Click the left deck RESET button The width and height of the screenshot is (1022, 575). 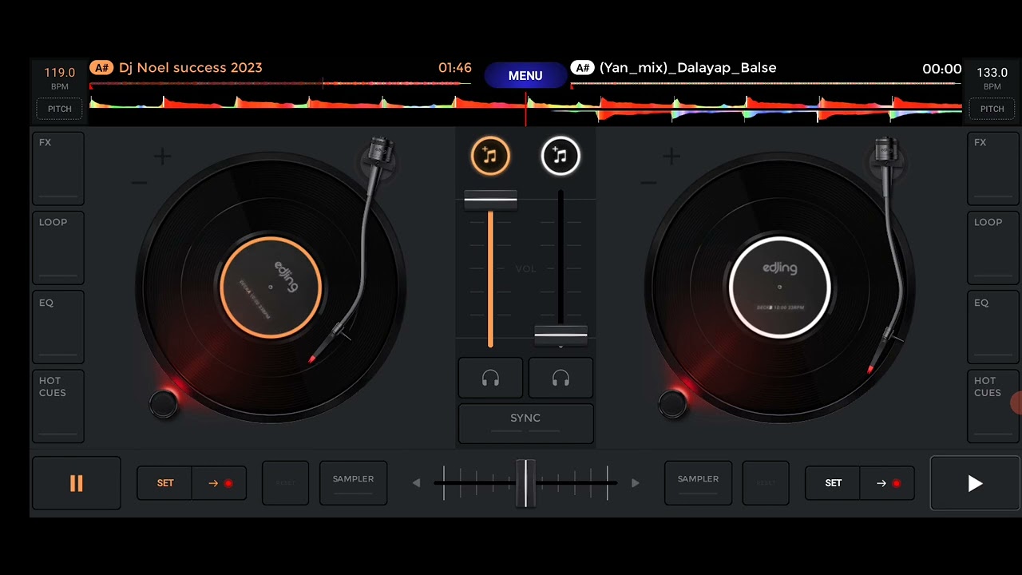tap(285, 483)
